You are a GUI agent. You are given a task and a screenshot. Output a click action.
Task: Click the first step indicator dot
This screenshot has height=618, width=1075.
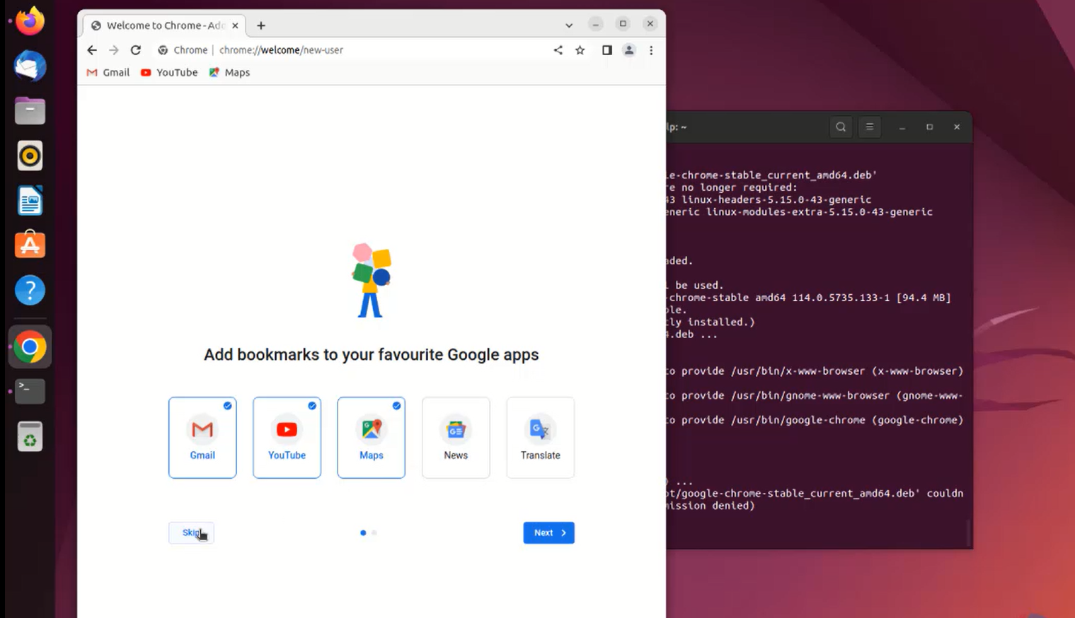click(x=363, y=532)
